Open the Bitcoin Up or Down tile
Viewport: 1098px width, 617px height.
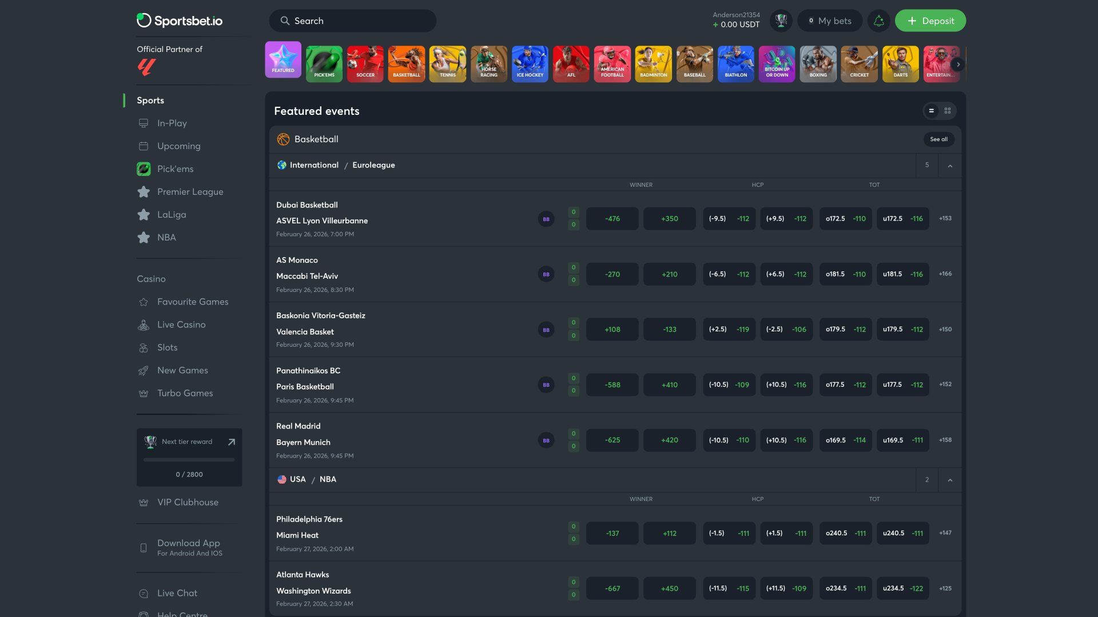(x=777, y=63)
